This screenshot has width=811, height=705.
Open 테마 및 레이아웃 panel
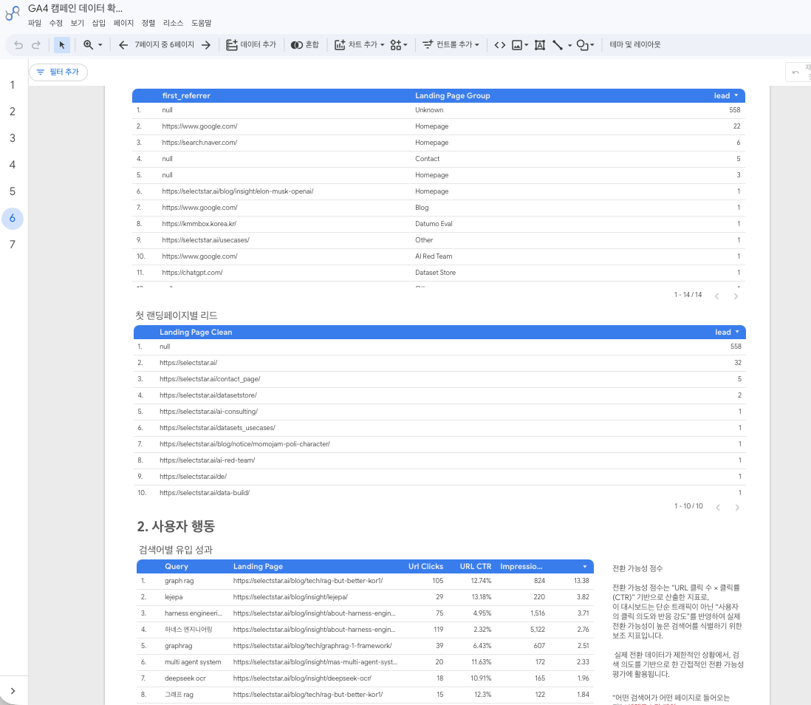[635, 44]
